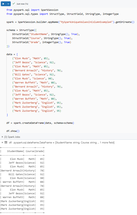This screenshot has height=215, width=137.
Task: Click last 'Mark Zuckerberg' output row
Action: (x=23, y=209)
